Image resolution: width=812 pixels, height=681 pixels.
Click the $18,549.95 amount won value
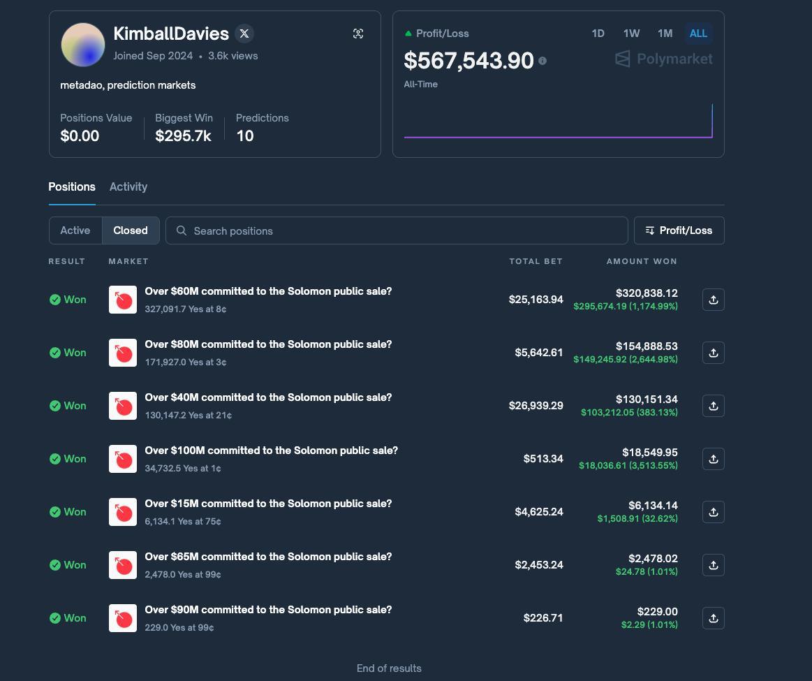coord(650,453)
